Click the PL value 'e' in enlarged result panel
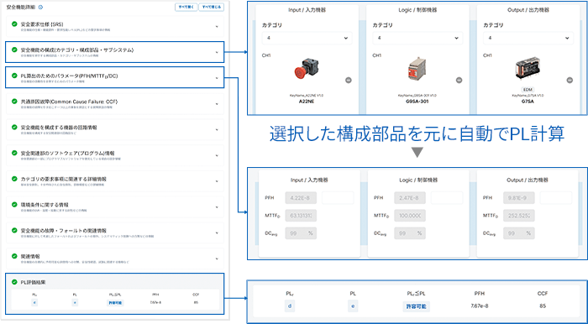This screenshot has height=324, width=588. [x=353, y=306]
